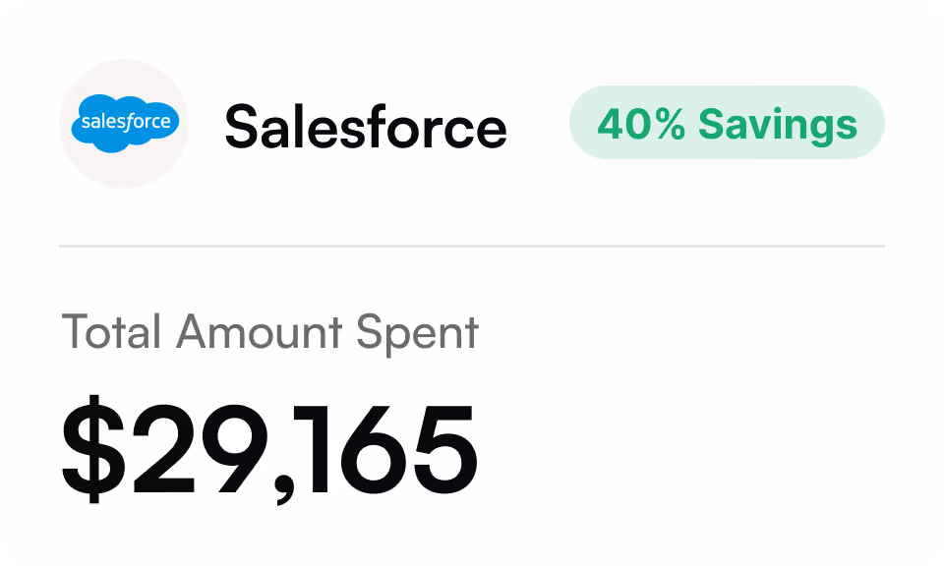Click the 40% Savings badge
This screenshot has height=566, width=944.
(727, 123)
